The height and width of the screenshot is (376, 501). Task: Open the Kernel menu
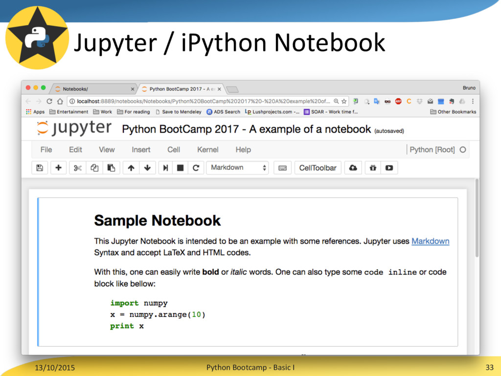tap(207, 150)
